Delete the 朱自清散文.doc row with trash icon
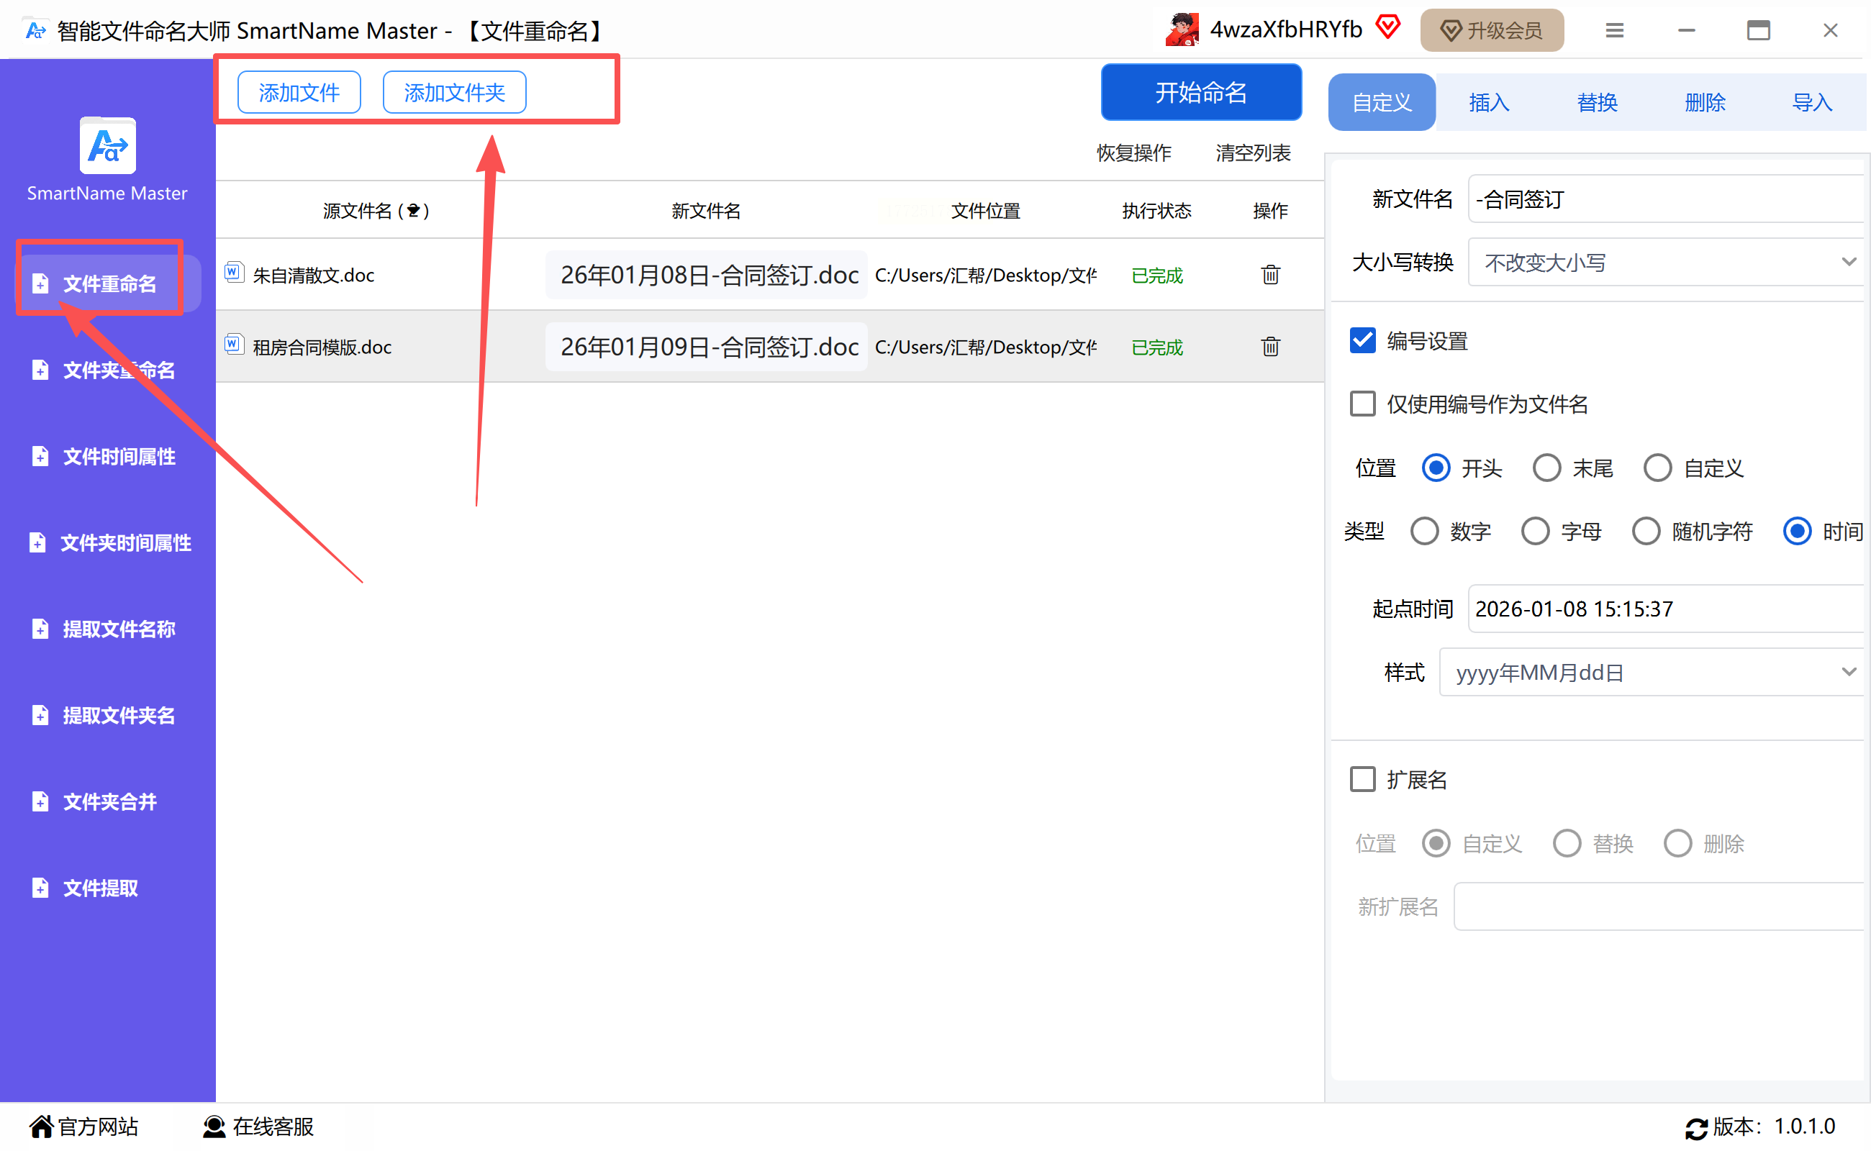 pos(1269,274)
